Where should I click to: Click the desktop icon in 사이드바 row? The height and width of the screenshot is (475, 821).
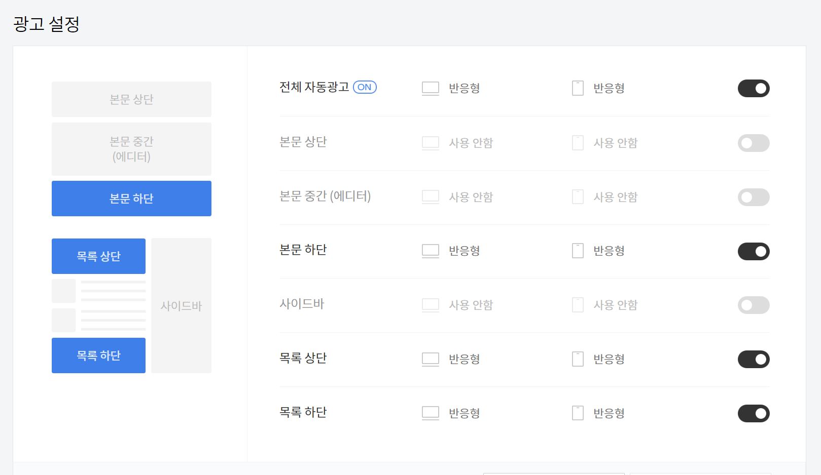(430, 305)
